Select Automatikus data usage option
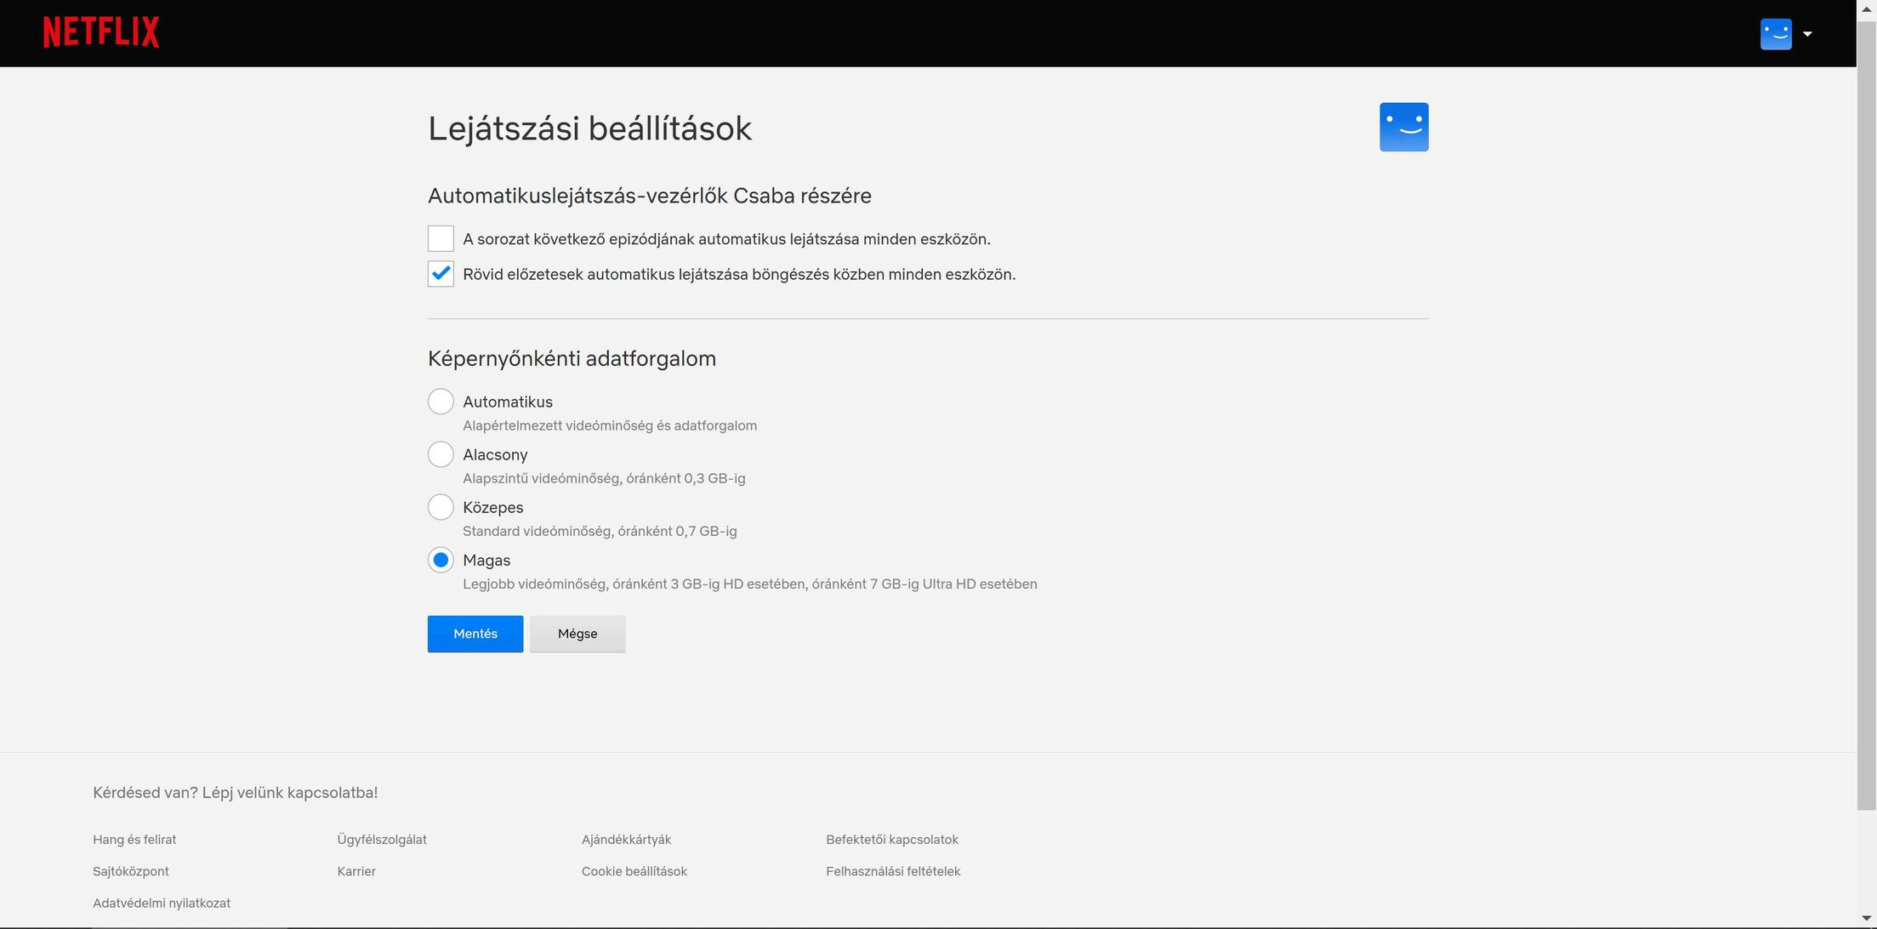Viewport: 1877px width, 929px height. point(441,402)
